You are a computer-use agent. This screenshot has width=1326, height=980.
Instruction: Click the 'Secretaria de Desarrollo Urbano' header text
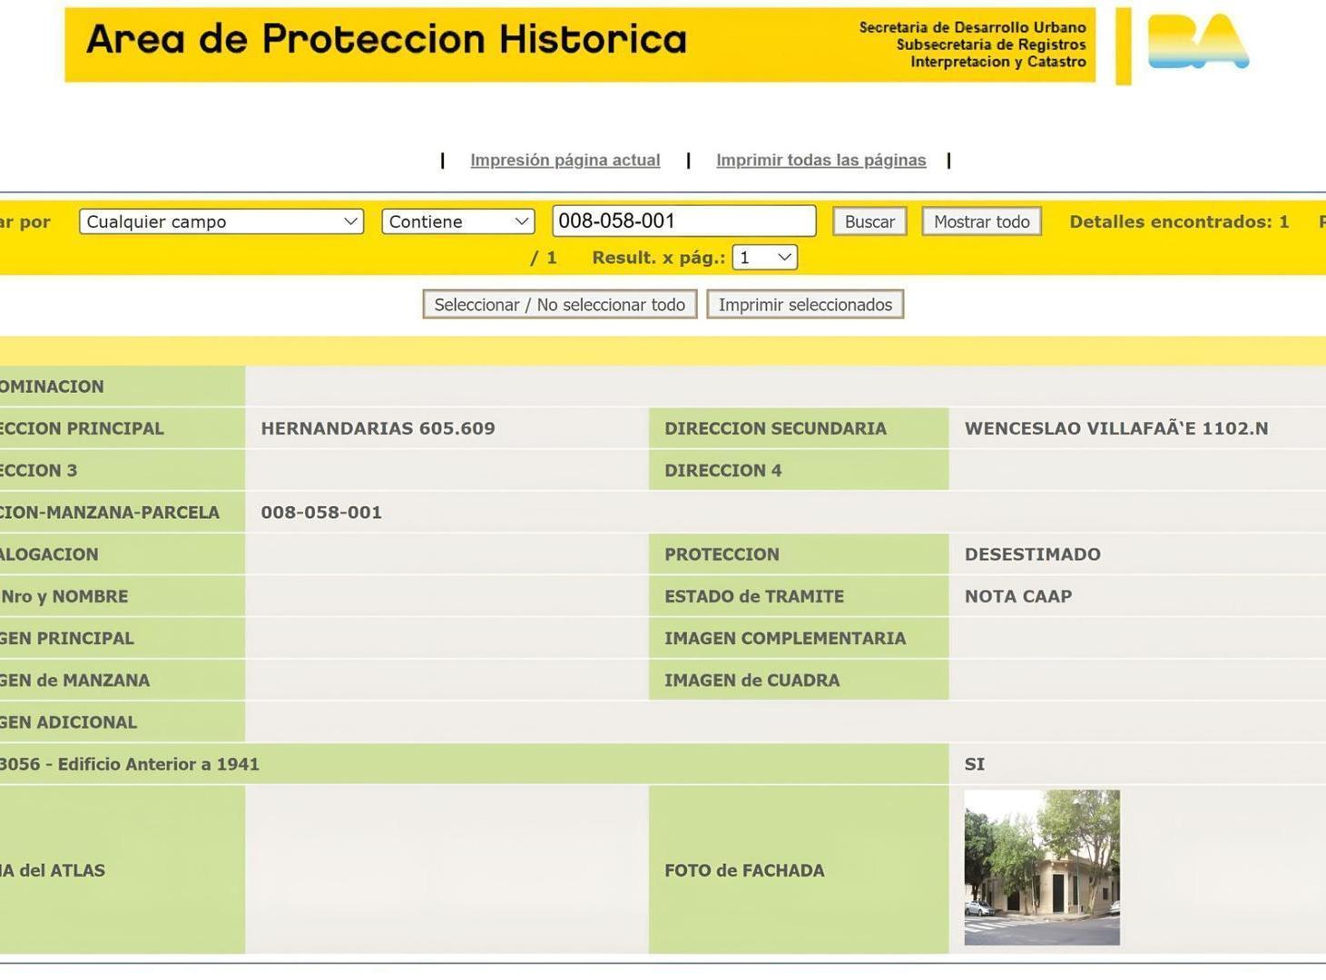coord(973,27)
